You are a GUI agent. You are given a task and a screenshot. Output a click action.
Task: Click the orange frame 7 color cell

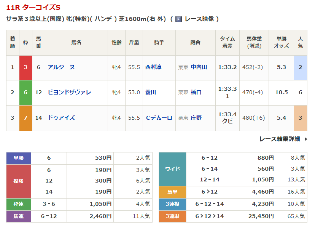click(x=25, y=118)
